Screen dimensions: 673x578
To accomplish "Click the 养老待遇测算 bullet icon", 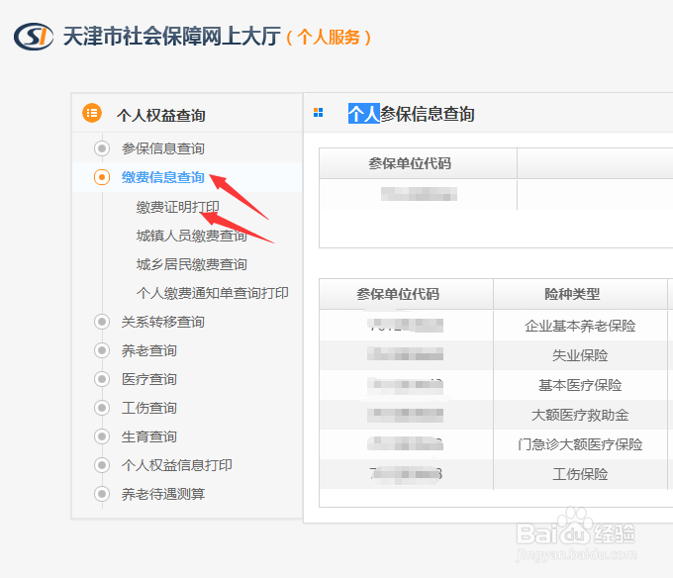I will (x=101, y=494).
